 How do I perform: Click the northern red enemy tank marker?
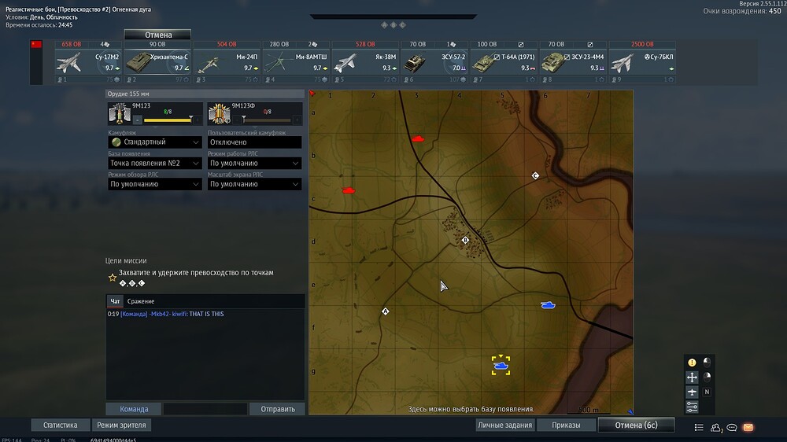coord(418,139)
